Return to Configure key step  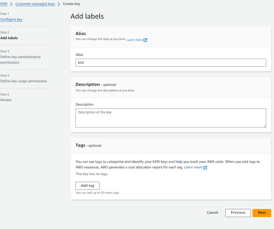click(11, 19)
